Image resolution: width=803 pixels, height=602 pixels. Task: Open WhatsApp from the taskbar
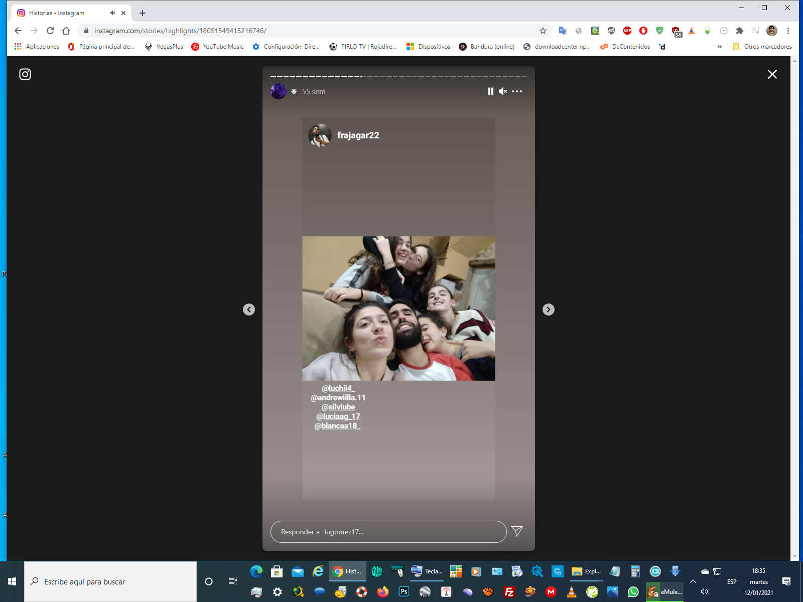pos(633,592)
